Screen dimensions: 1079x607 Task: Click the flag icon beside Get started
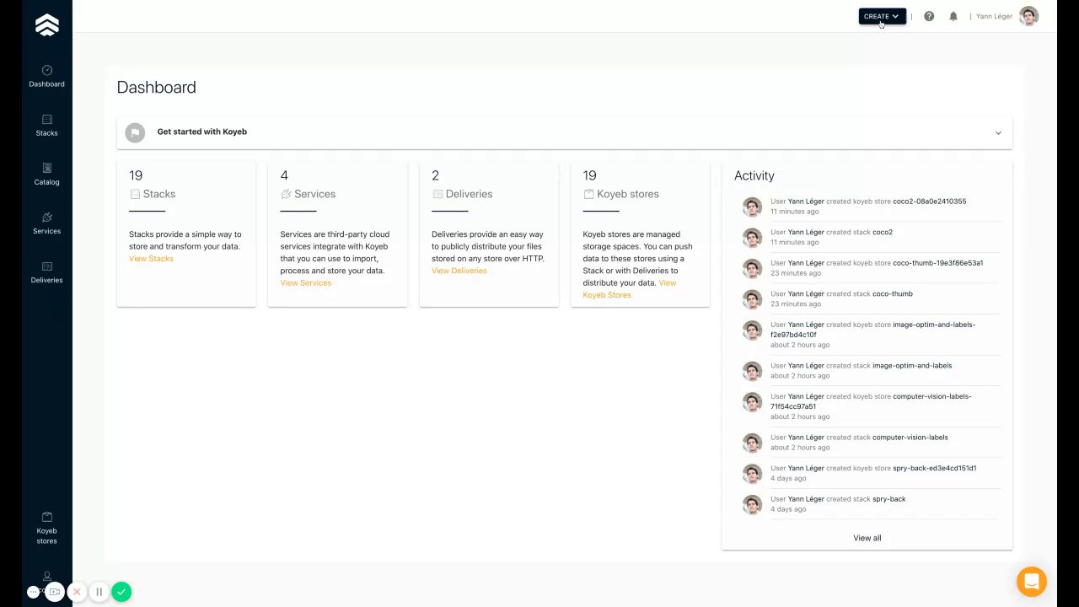tap(135, 132)
